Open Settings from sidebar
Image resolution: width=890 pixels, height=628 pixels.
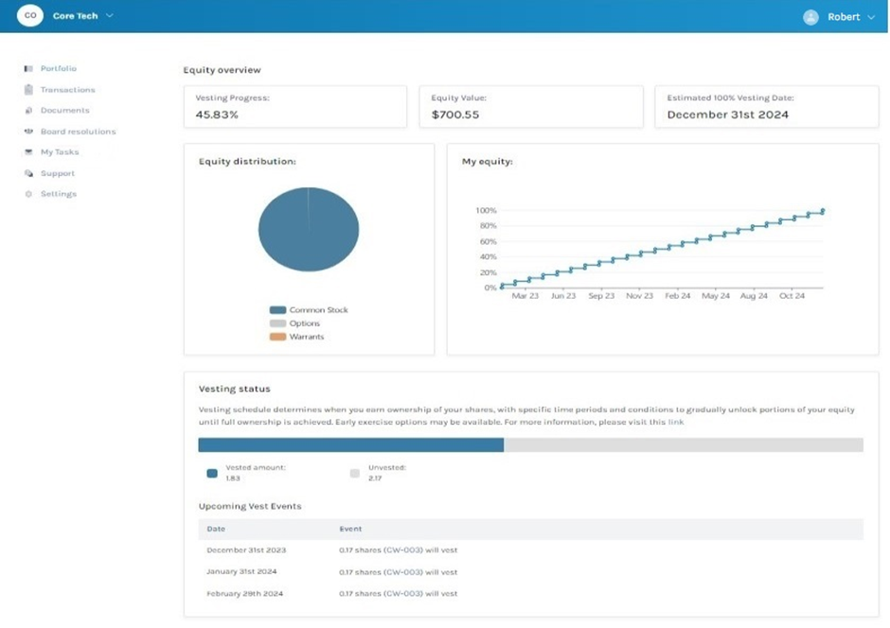[59, 194]
